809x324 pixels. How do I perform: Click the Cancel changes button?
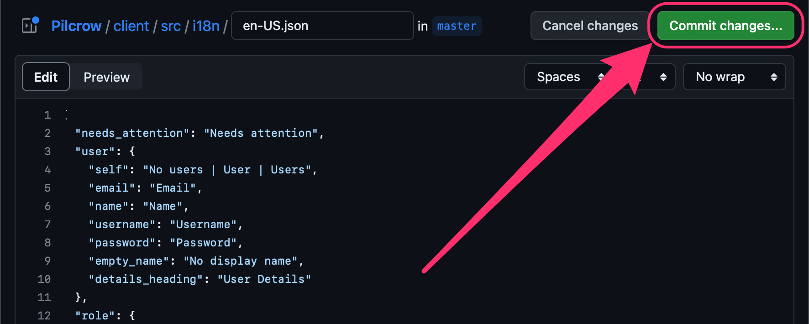pos(589,26)
